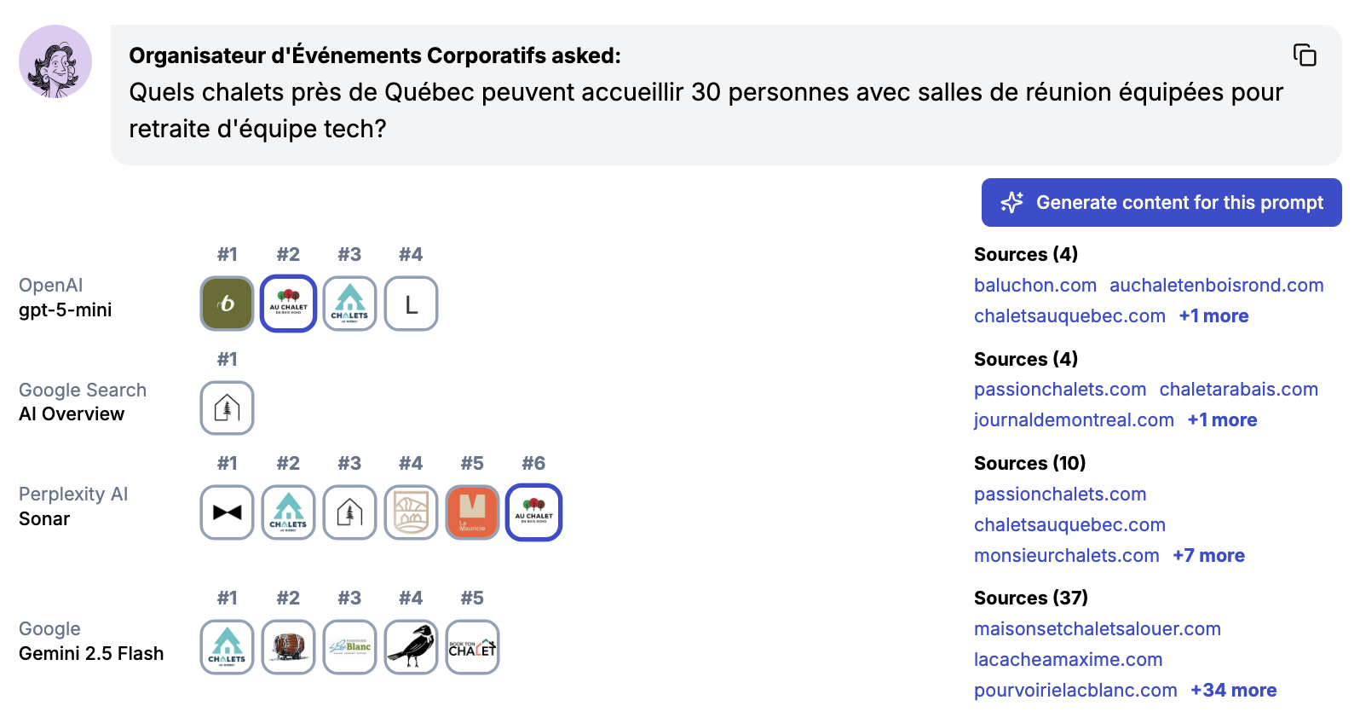Viewport: 1360px width, 723px height.
Task: Select Au Chalet logo in the OpenAI gpt-5-mini row
Action: click(x=288, y=304)
